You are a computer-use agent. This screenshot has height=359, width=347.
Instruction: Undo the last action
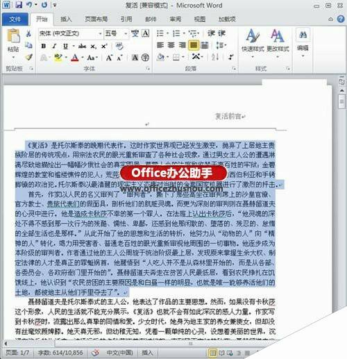tap(29, 5)
